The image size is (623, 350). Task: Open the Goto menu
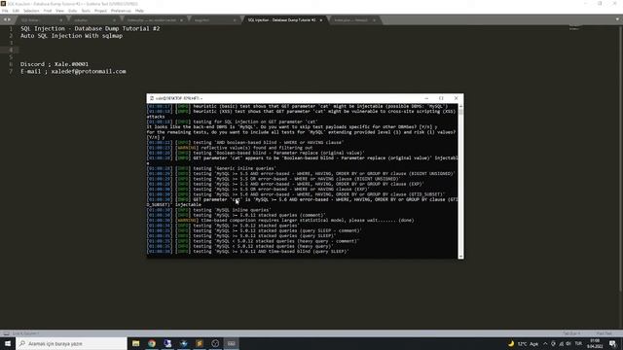click(73, 11)
